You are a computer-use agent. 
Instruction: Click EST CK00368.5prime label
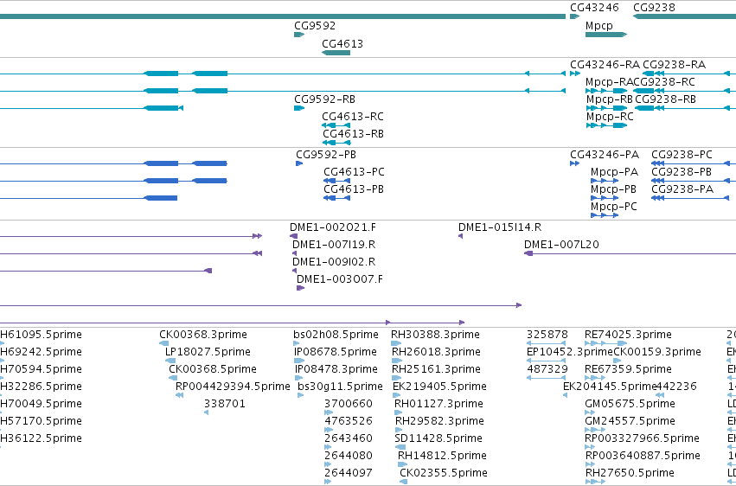213,369
